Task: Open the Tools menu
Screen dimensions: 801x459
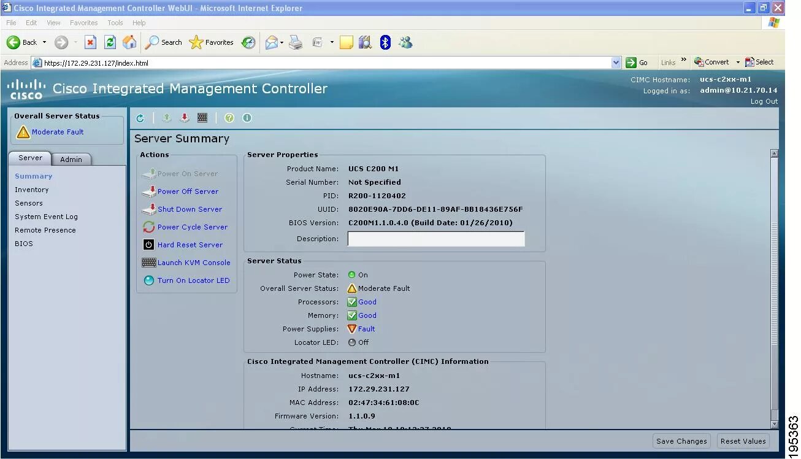Action: pyautogui.click(x=115, y=23)
